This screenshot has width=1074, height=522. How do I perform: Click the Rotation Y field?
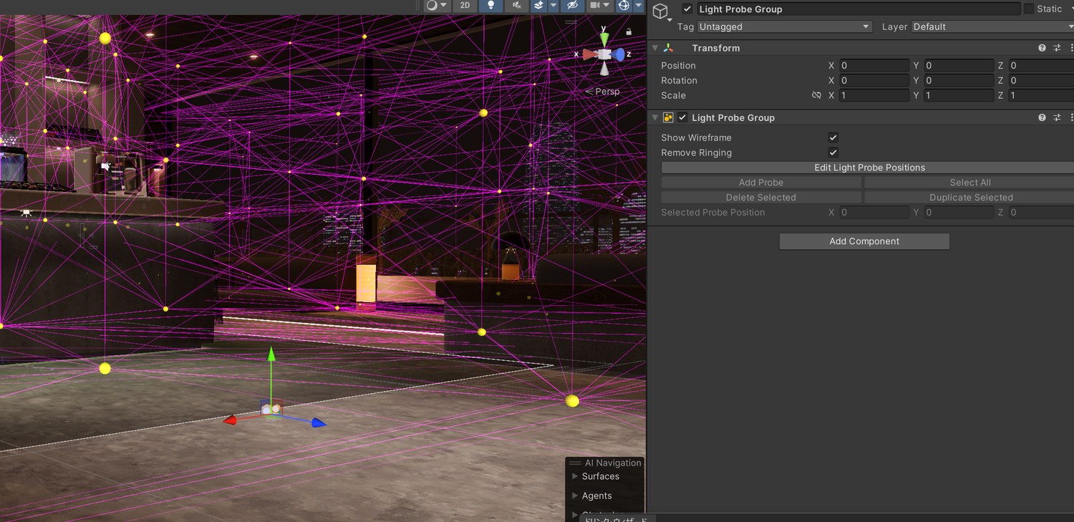958,80
